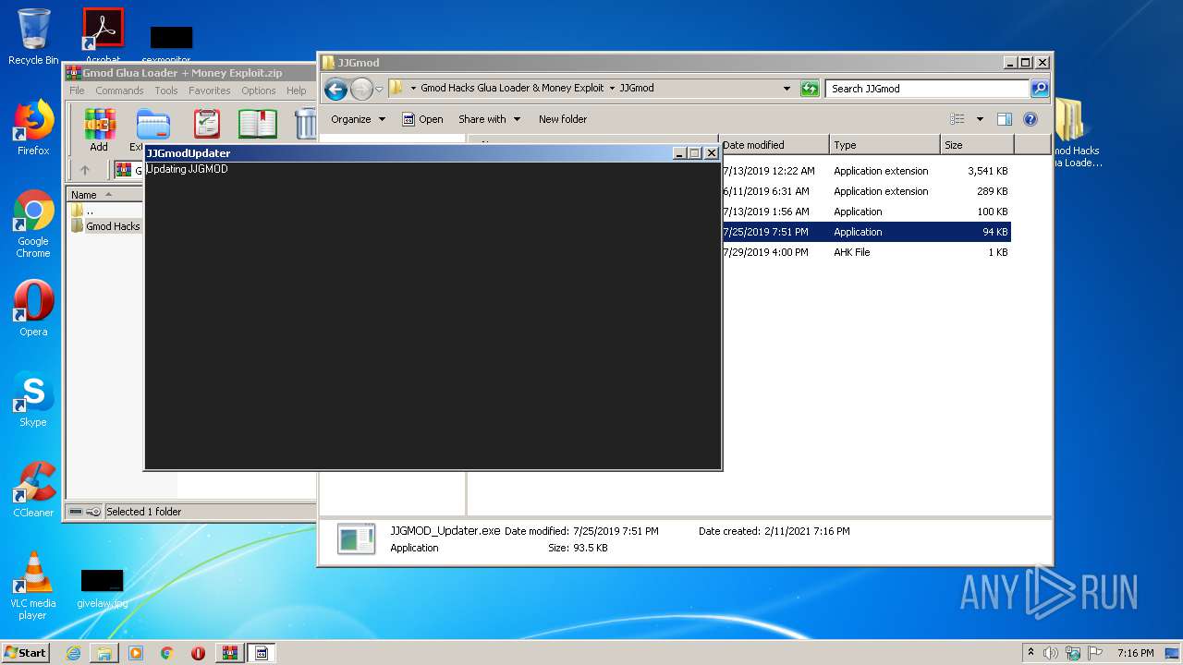Open the view options dropdown arrow

[x=980, y=119]
